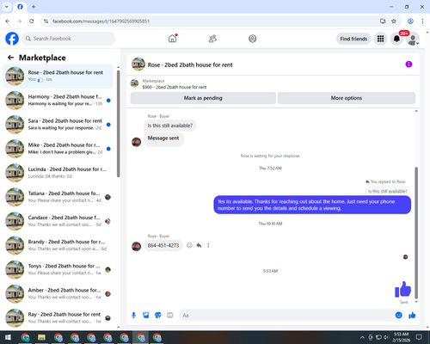The height and width of the screenshot is (344, 430).
Task: Open the Friends icon in top navigation
Action: coord(212,39)
